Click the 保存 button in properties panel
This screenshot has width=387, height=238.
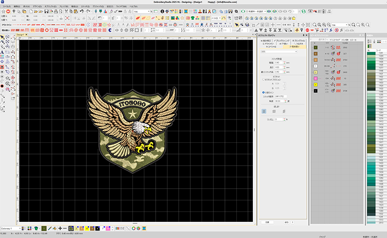(286, 222)
